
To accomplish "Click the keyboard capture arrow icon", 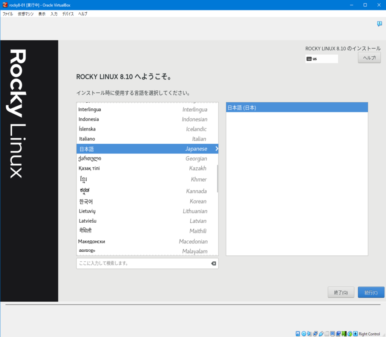I will point(355,334).
